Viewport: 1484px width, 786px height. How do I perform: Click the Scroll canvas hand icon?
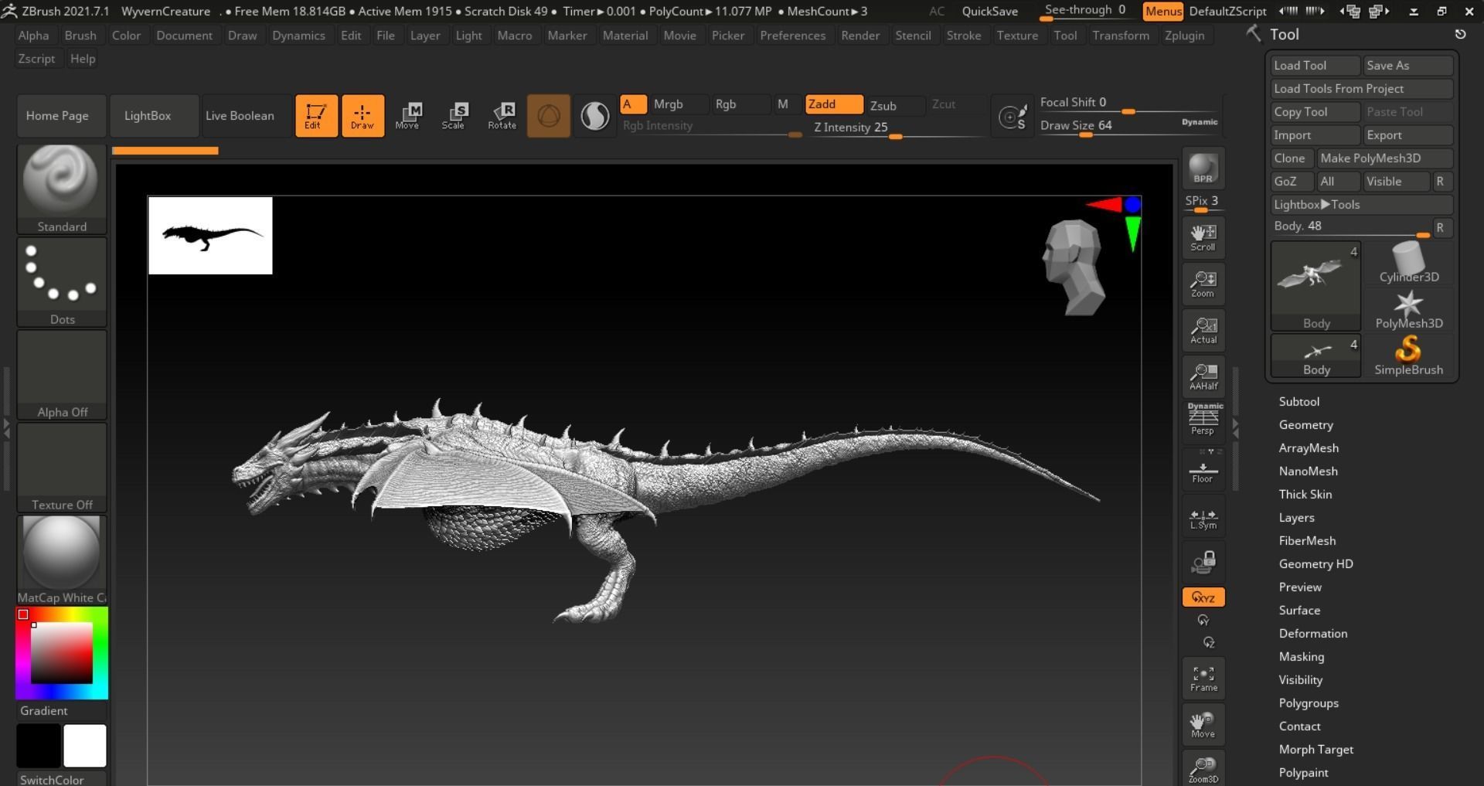click(1203, 237)
